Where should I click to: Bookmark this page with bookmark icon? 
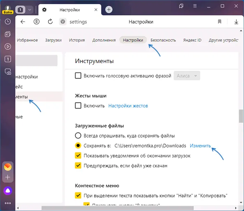(220, 21)
